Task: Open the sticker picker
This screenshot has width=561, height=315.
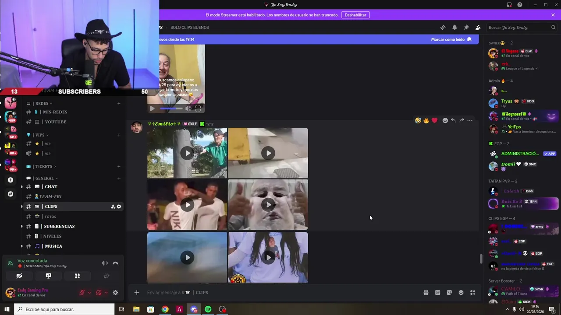Action: (x=449, y=293)
